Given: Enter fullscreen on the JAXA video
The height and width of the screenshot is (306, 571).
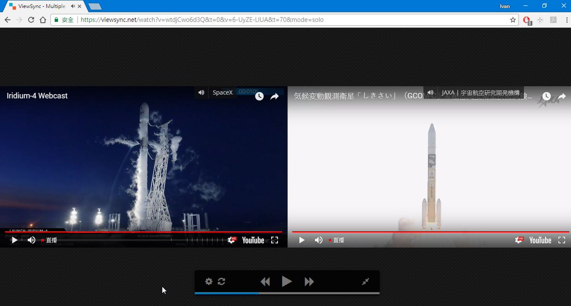Looking at the screenshot, I should [x=562, y=240].
